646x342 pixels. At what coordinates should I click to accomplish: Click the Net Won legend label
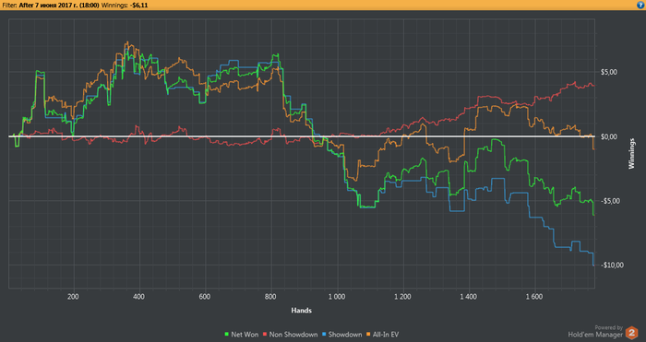[245, 335]
